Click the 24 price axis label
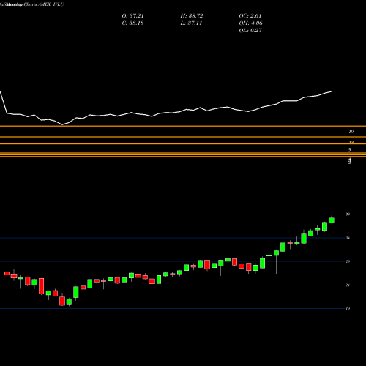Screen dimensions: 366x366 [x=348, y=285]
